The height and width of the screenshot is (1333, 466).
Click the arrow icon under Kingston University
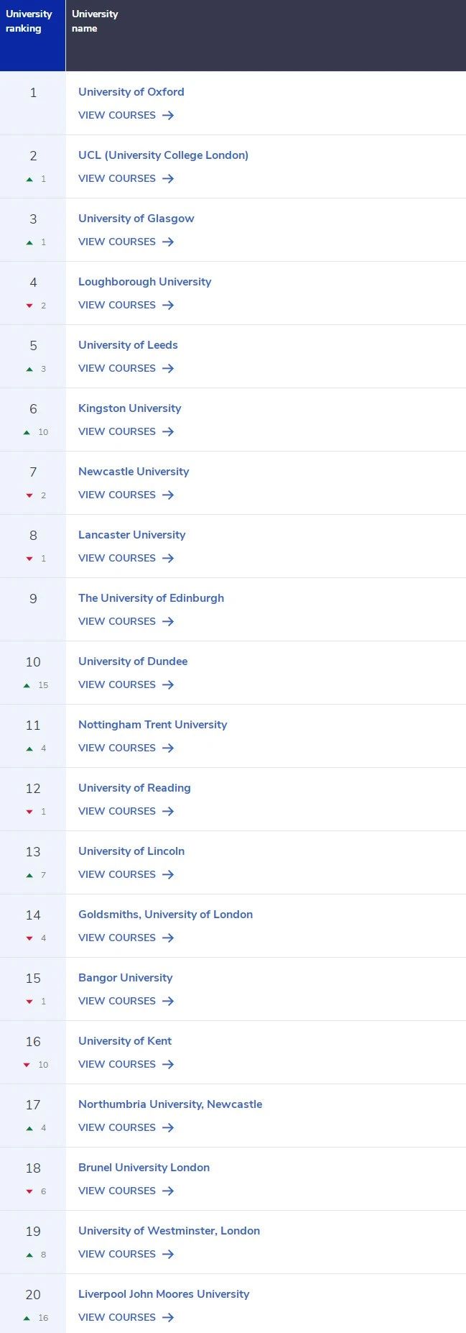point(168,431)
